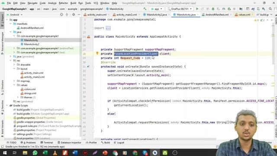Click the run gutter icon beside MainActivity class
Image resolution: width=277 pixels, height=156 pixels.
click(88, 36)
